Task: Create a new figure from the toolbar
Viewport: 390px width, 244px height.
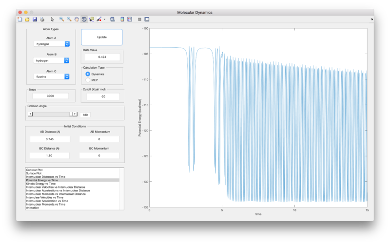Action: coord(20,19)
